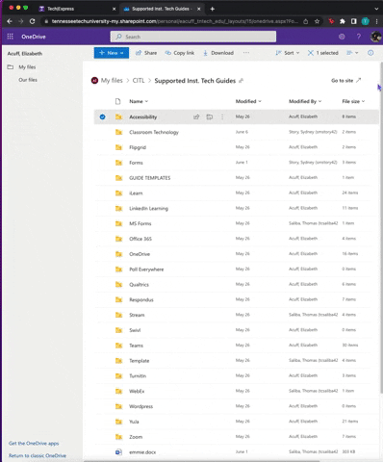This screenshot has height=462, width=383.
Task: Open the app launcher waffle icon
Action: point(11,37)
